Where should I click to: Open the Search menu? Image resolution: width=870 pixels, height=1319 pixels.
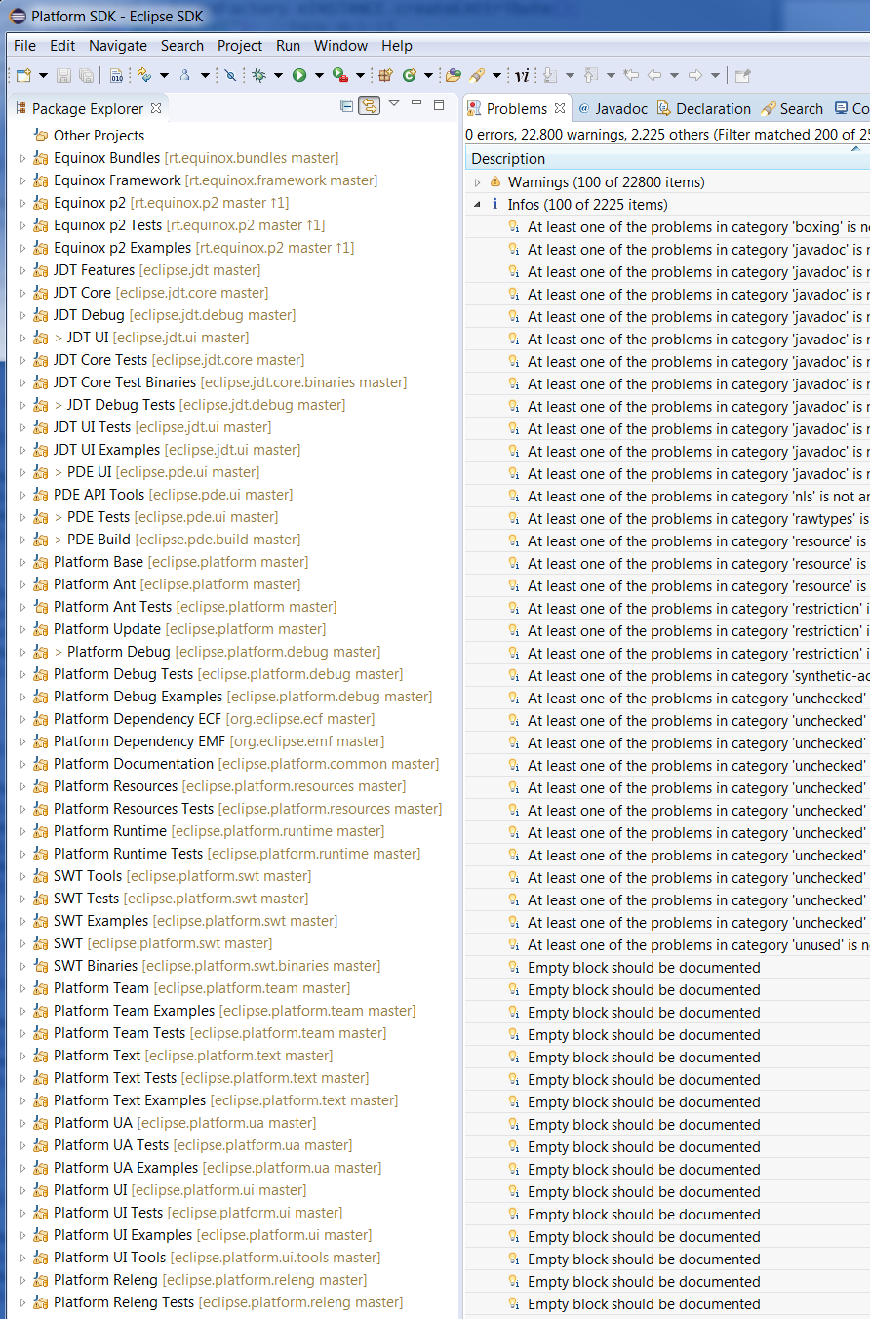[x=182, y=46]
